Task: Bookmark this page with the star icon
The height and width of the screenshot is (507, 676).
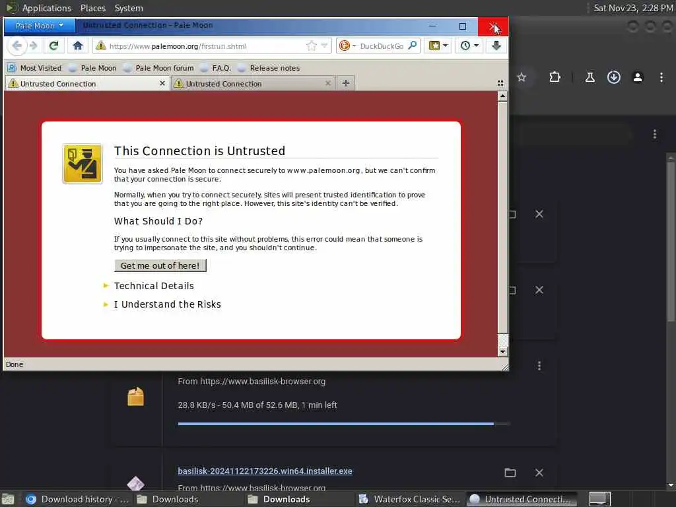Action: pos(312,46)
